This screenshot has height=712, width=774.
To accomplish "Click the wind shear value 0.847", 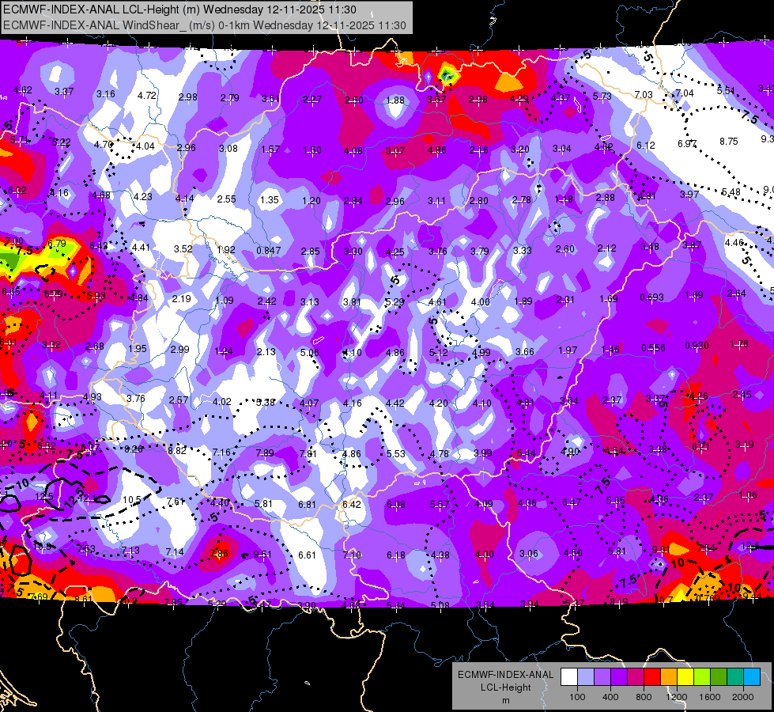I will point(269,251).
